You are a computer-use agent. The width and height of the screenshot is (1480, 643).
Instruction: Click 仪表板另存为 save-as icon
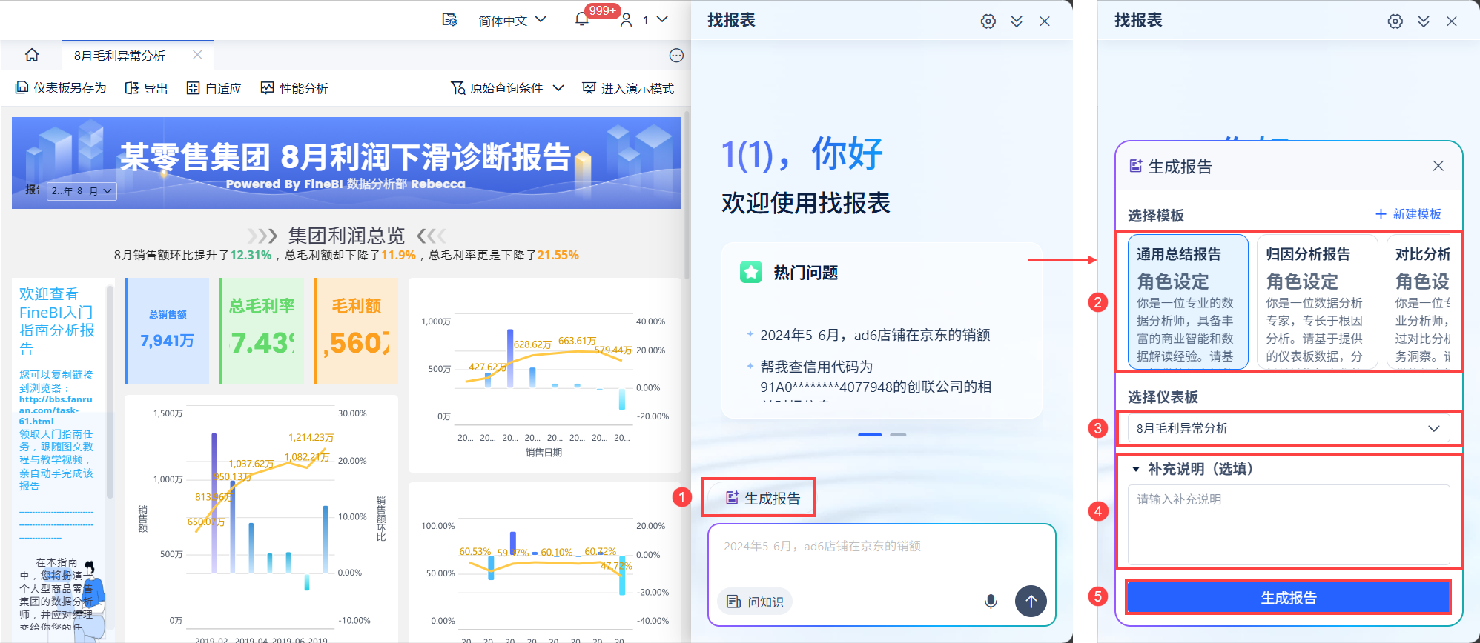coord(22,88)
